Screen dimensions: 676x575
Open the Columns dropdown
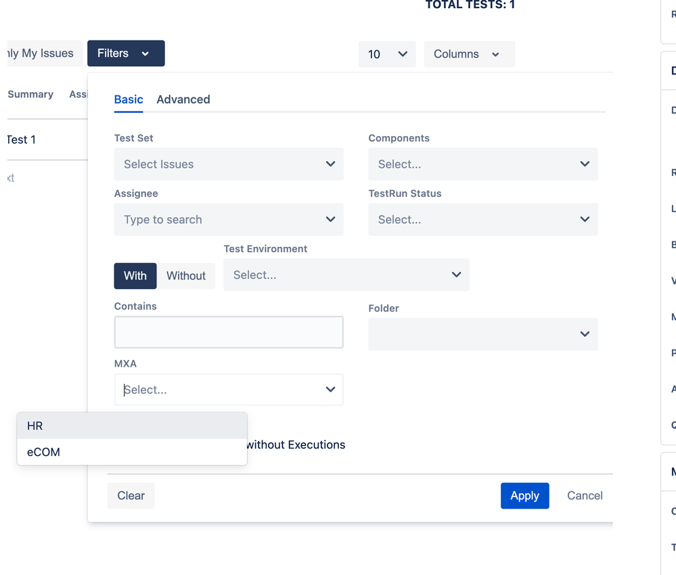(x=470, y=54)
